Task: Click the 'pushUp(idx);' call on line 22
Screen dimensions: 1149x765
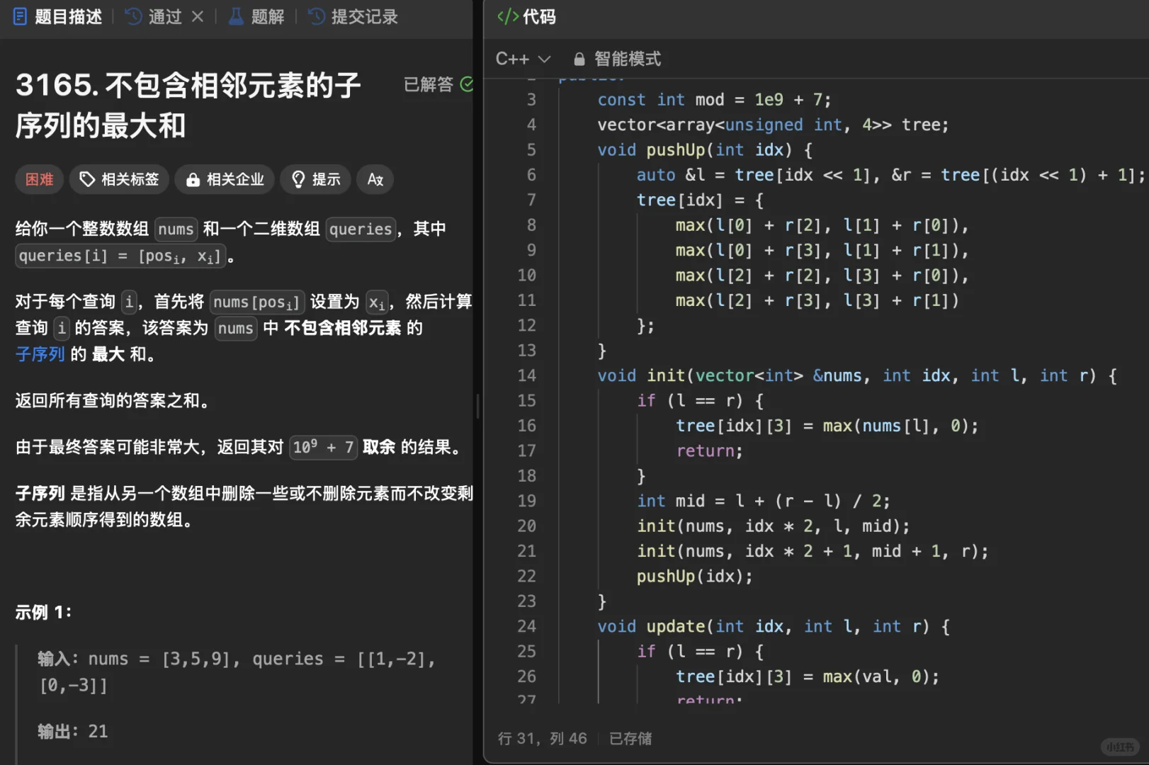Action: [694, 576]
